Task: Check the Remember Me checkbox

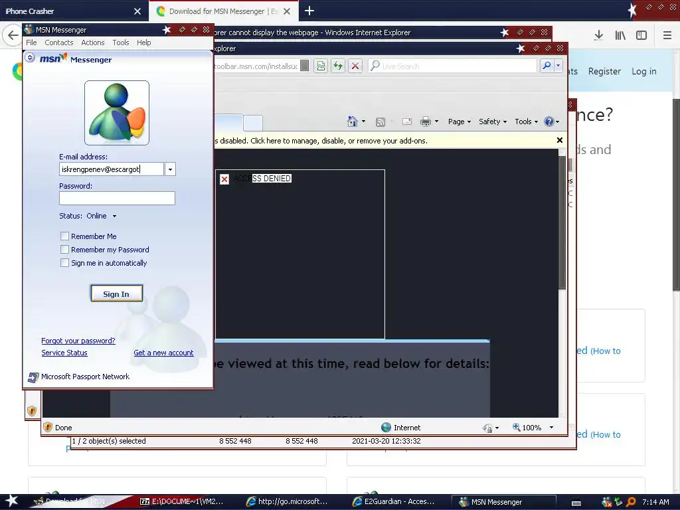Action: [x=64, y=236]
